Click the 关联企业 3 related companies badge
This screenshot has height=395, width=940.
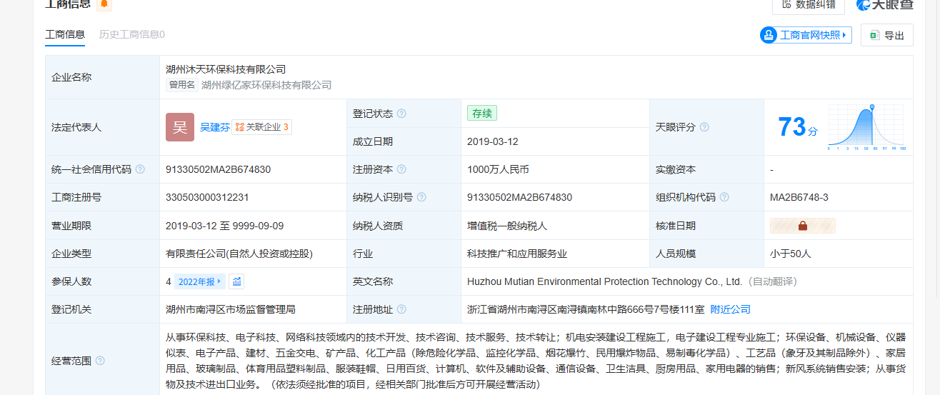[x=262, y=127]
